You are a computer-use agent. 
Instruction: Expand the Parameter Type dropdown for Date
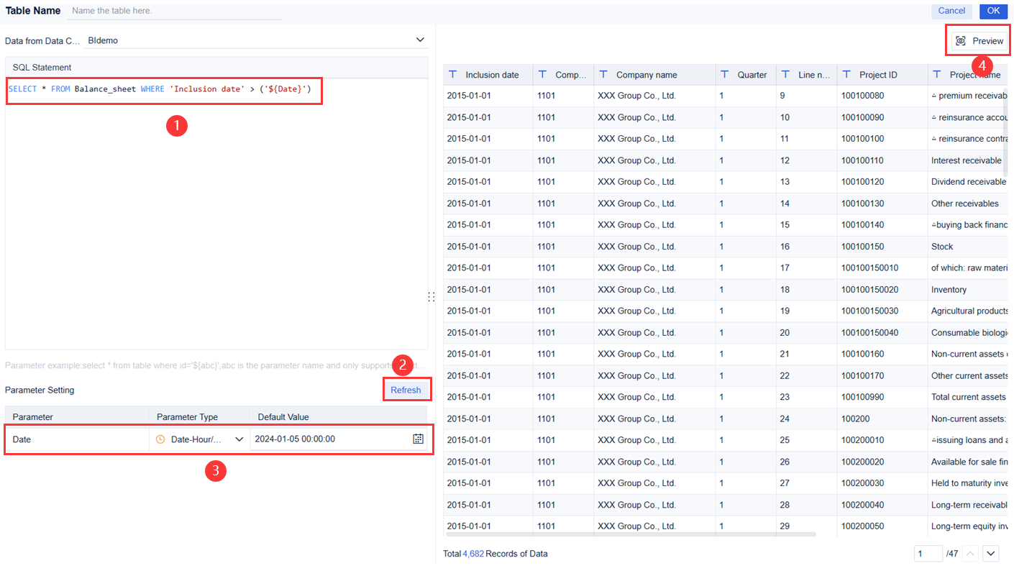(240, 439)
